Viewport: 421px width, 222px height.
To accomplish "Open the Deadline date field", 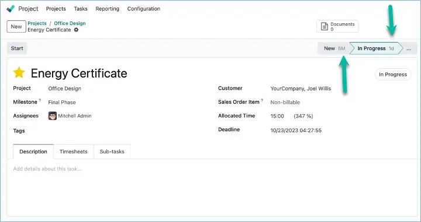I will [296, 131].
